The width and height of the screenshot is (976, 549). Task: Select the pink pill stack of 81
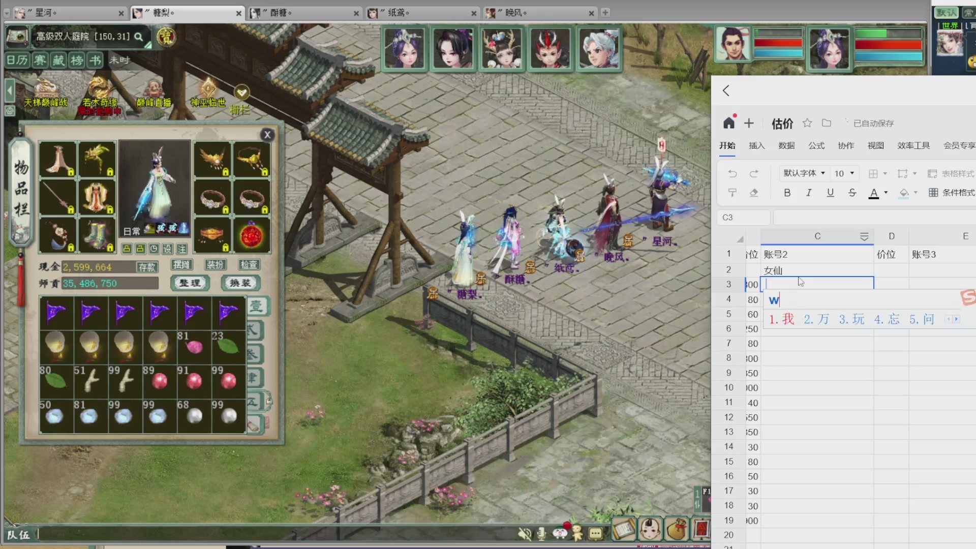pos(194,347)
